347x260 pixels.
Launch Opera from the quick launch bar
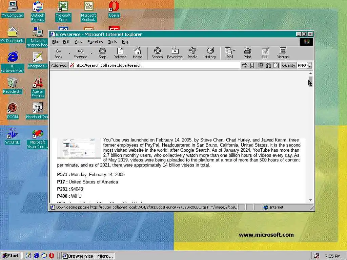tap(52, 256)
